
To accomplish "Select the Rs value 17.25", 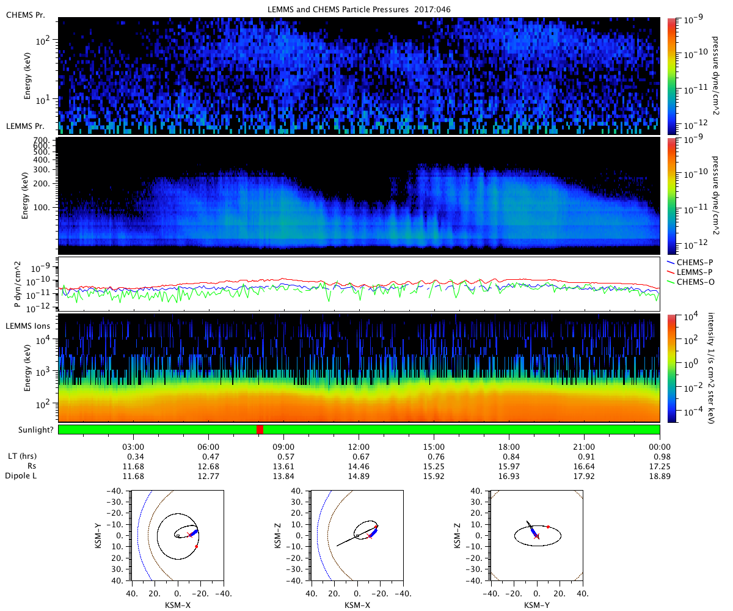I will click(660, 466).
